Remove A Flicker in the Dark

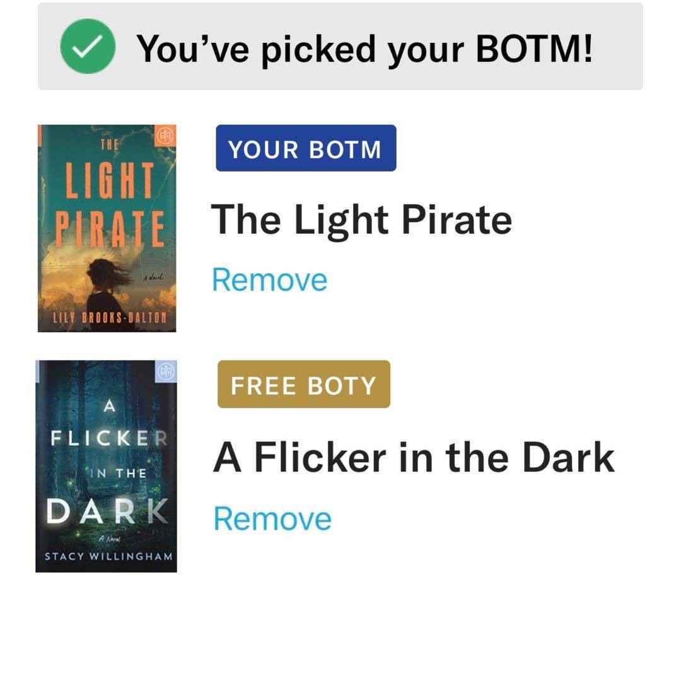click(272, 519)
